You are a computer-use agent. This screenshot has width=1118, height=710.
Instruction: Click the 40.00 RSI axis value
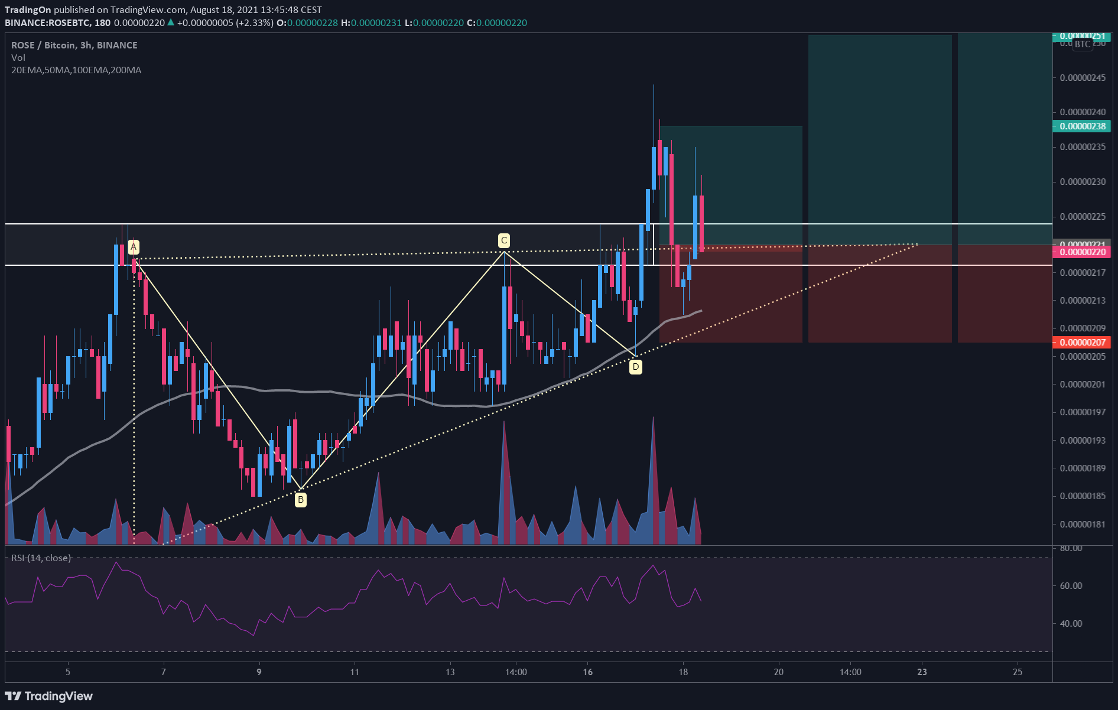(1071, 624)
